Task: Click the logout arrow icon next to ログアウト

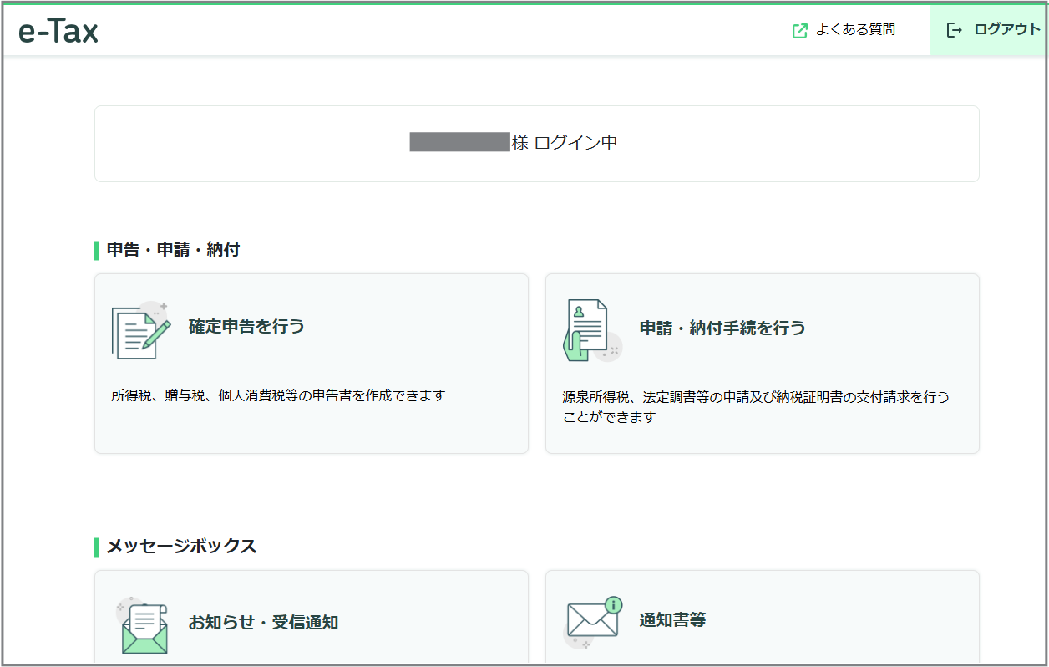Action: 953,28
